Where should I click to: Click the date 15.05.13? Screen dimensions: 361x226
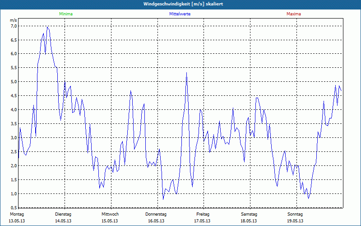[x=110, y=221]
